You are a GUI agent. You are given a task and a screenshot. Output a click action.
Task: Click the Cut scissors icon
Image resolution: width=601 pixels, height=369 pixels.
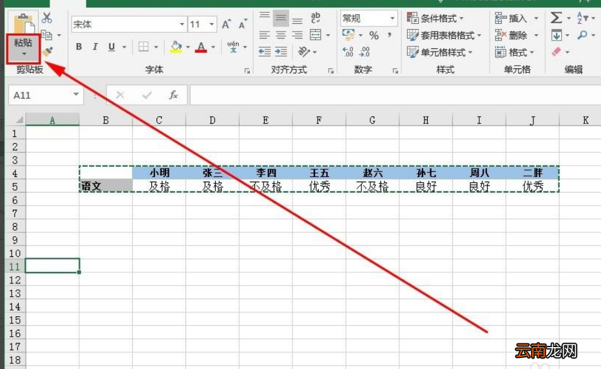(x=47, y=18)
